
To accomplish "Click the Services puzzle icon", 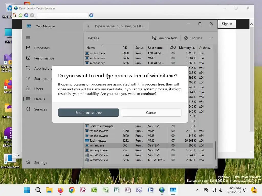I will tap(28, 109).
